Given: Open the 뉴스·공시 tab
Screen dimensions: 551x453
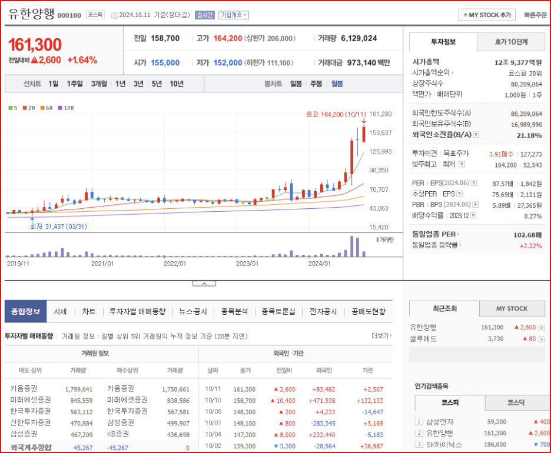Looking at the screenshot, I should [x=193, y=311].
